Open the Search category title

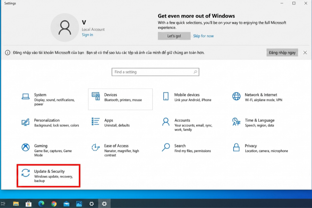(180, 146)
